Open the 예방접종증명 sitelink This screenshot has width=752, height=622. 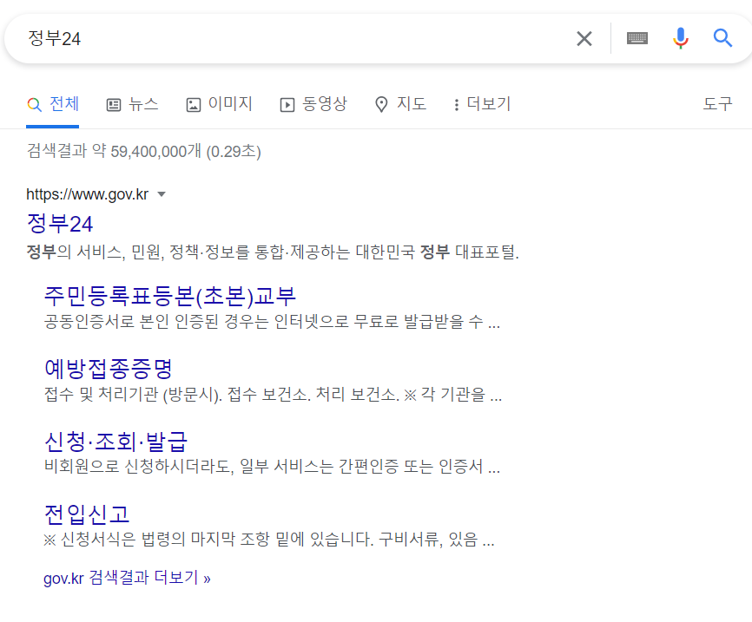pyautogui.click(x=110, y=369)
